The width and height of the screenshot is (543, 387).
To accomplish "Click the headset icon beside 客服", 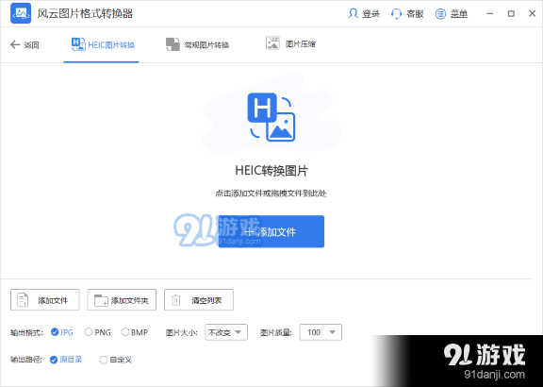I will point(396,14).
